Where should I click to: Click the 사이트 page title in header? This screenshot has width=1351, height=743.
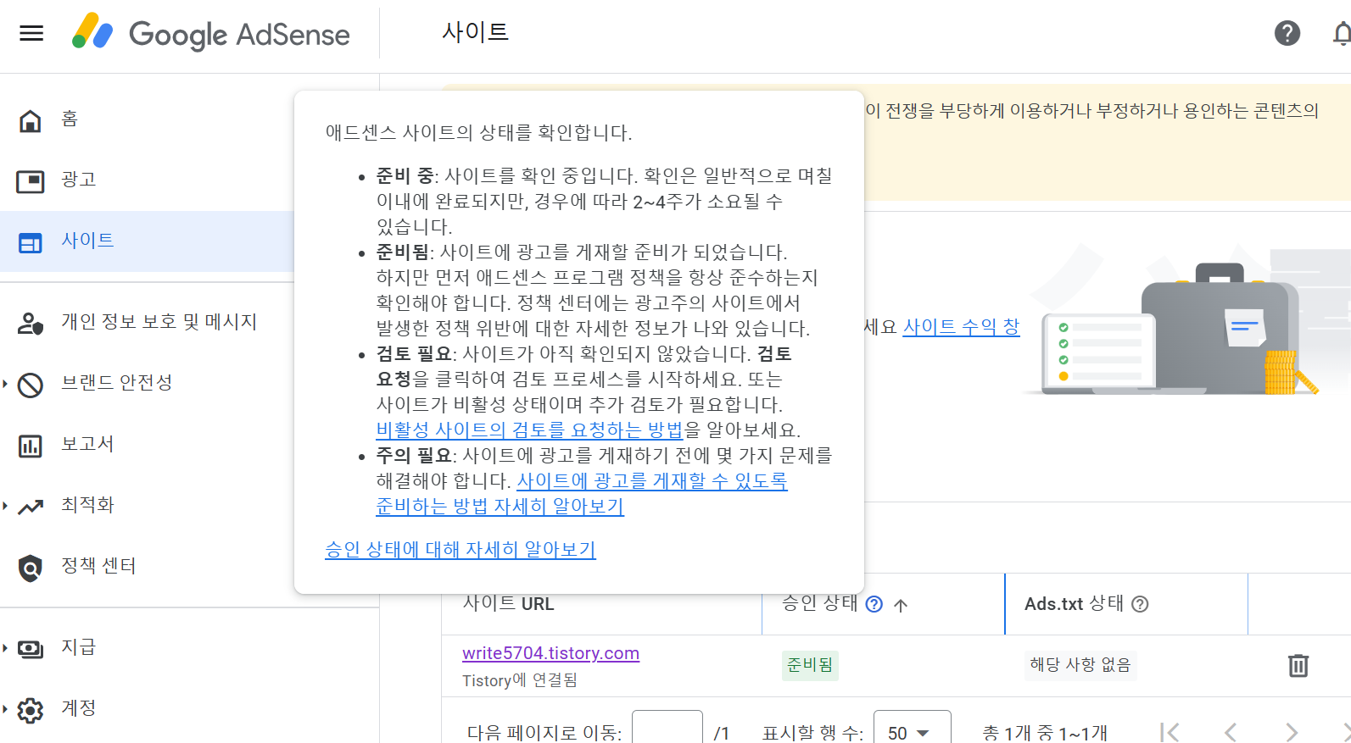(475, 32)
